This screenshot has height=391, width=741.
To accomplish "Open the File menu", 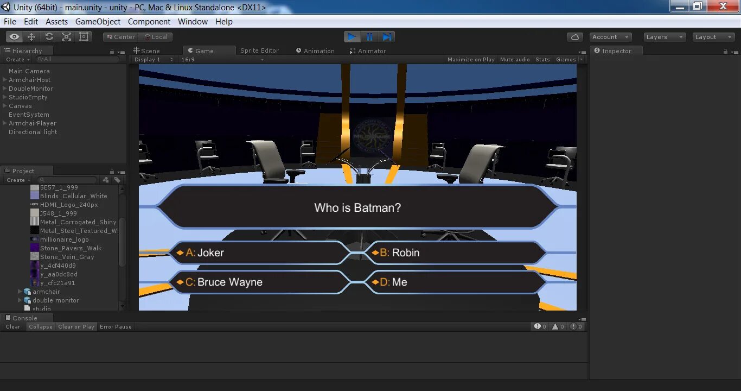I will [x=10, y=22].
